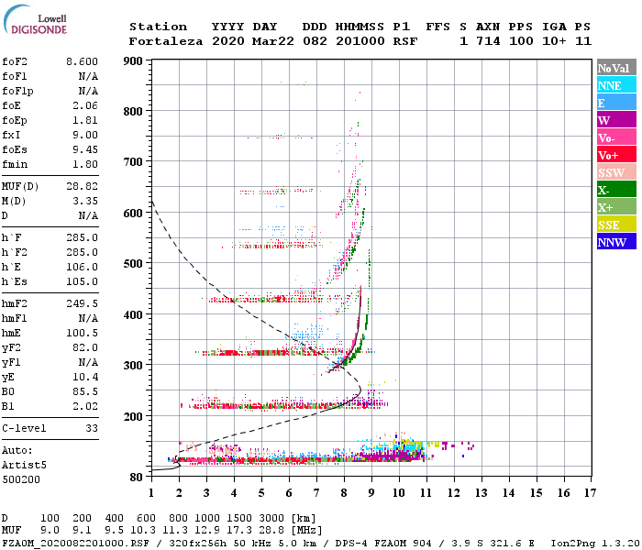642x550 pixels.
Task: Click the fmin value 1.80
Action: pyautogui.click(x=85, y=164)
